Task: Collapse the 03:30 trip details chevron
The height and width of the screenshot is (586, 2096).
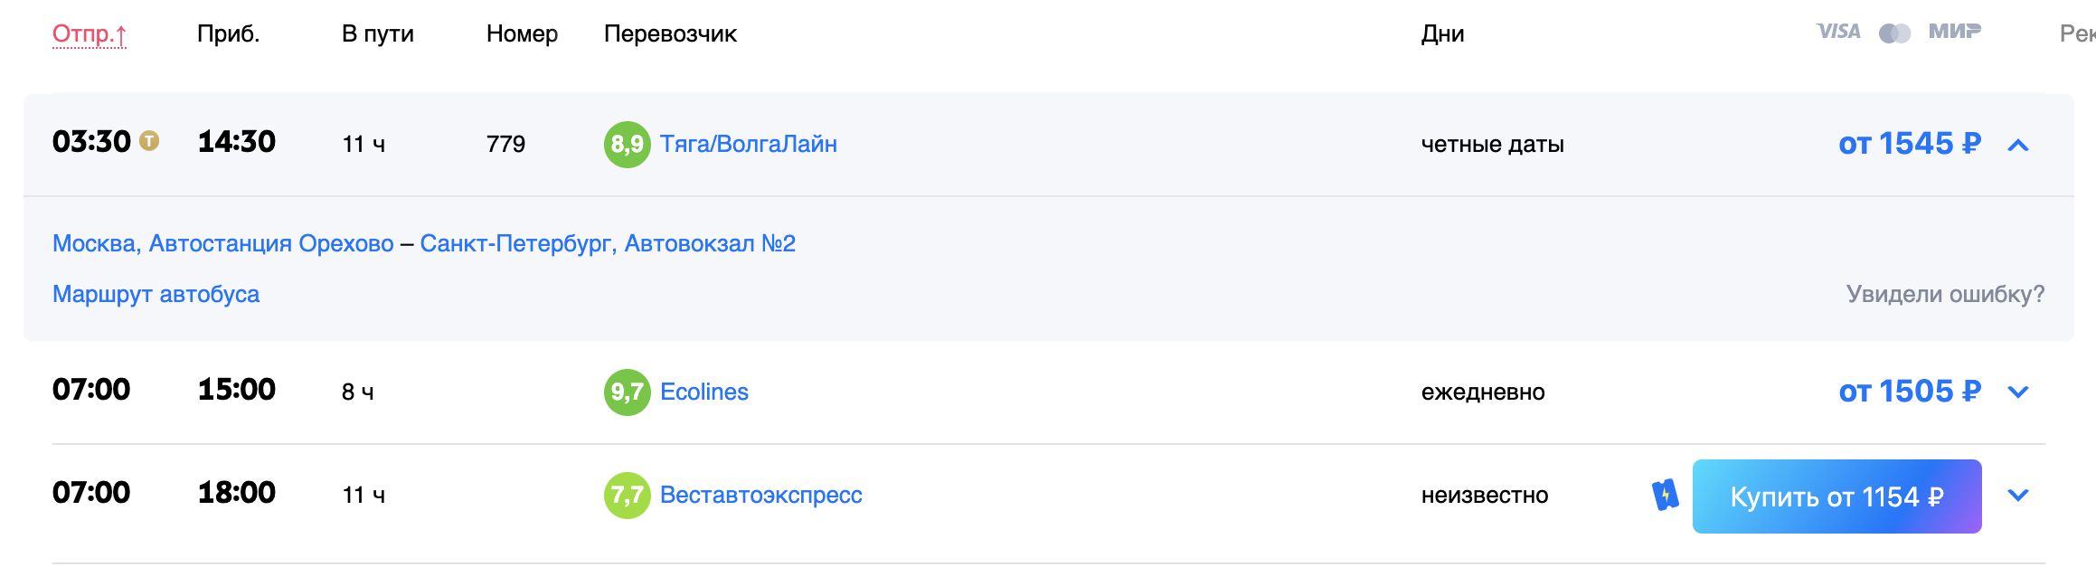Action: pos(2018,145)
